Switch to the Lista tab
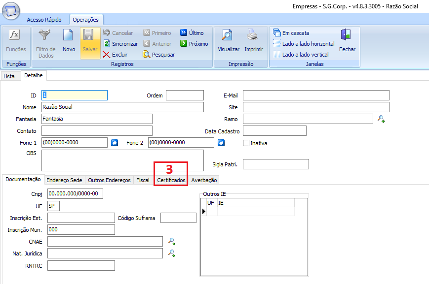Image resolution: width=429 pixels, height=284 pixels. coord(9,76)
